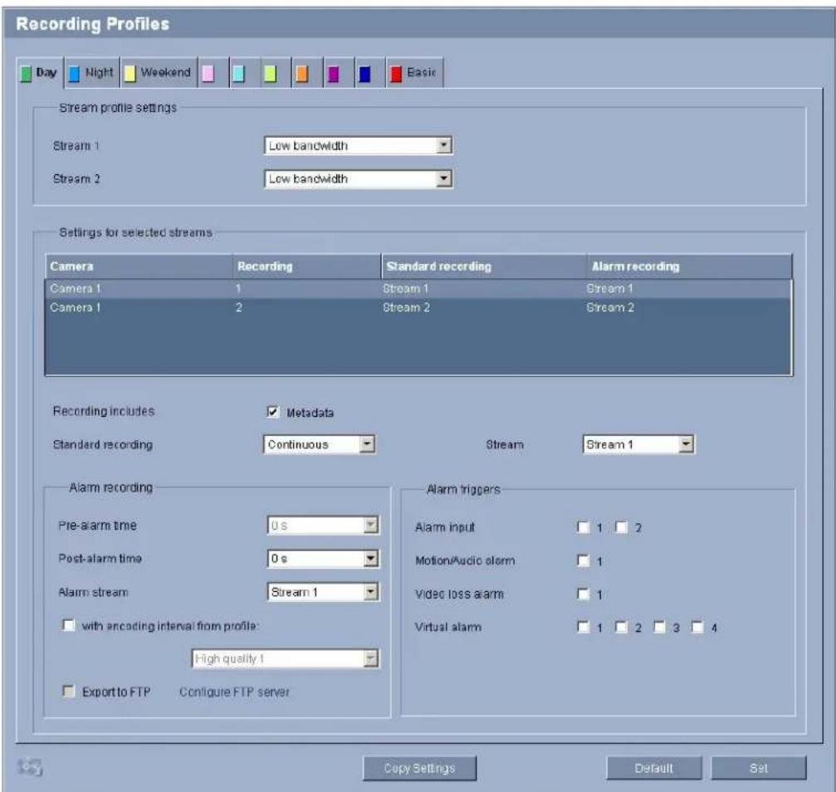Select the Camera 1 recording 2 row

pyautogui.click(x=418, y=308)
